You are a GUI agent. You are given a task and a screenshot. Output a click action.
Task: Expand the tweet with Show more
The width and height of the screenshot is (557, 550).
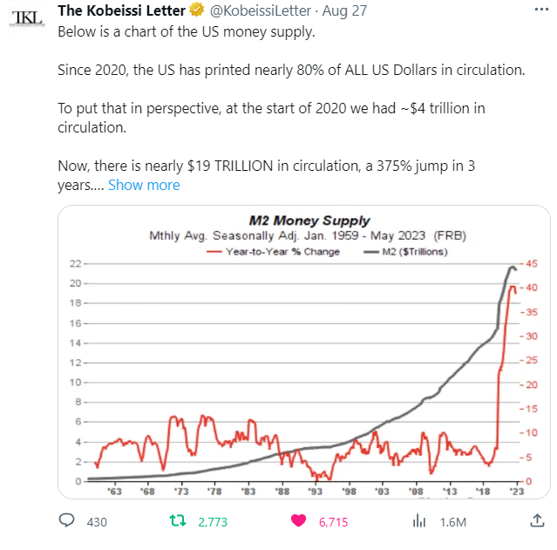point(144,185)
